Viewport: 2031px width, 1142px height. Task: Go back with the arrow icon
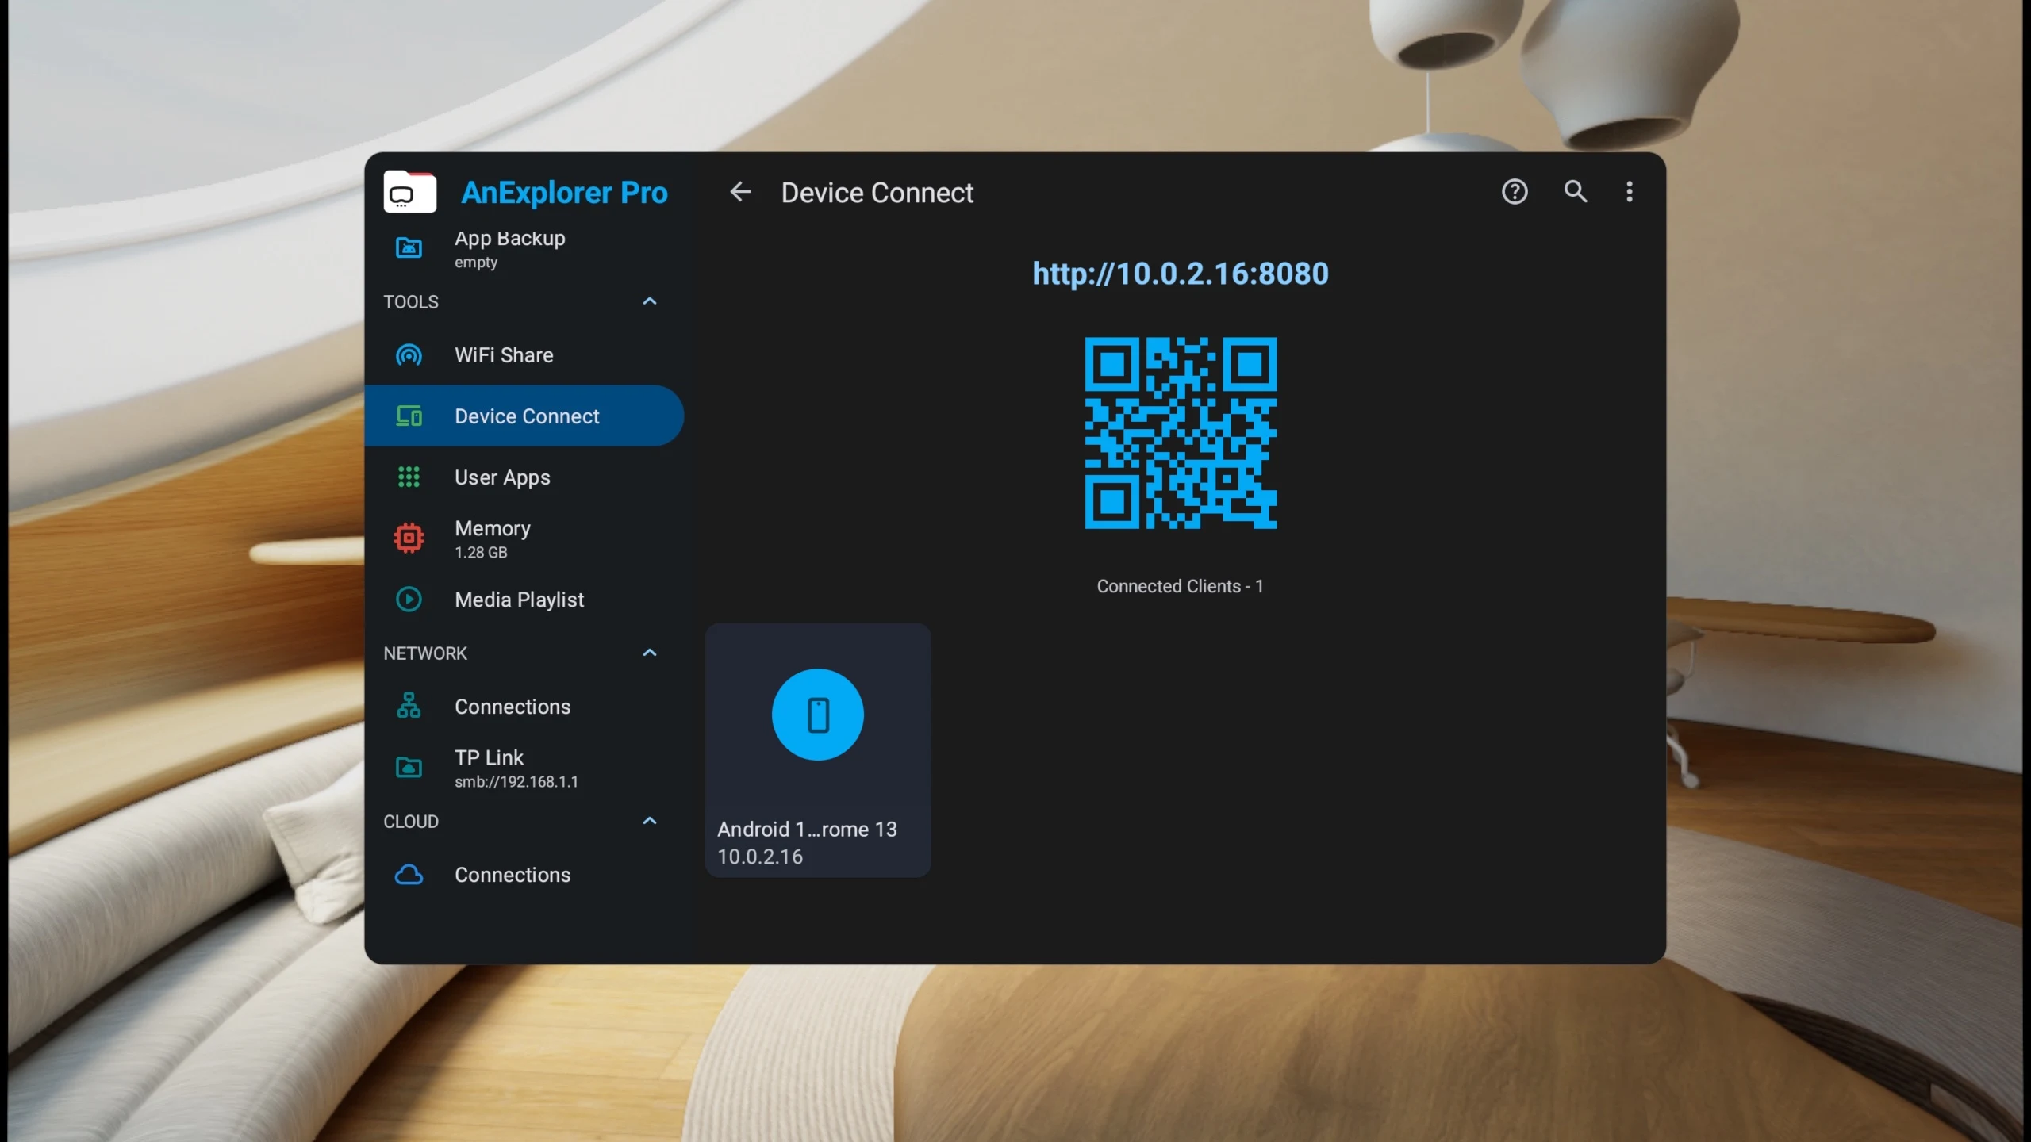pos(740,192)
